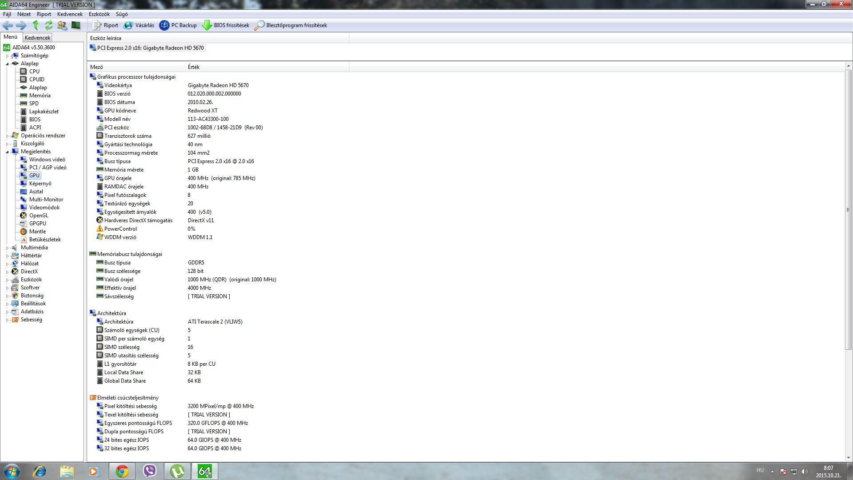Collapse the Alaplap tree node
The width and height of the screenshot is (853, 480).
click(7, 64)
